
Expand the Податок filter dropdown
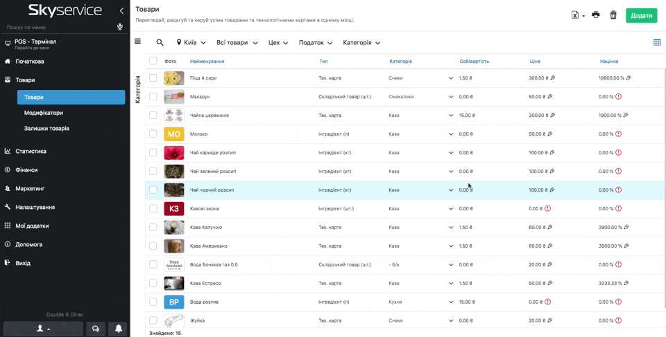316,43
